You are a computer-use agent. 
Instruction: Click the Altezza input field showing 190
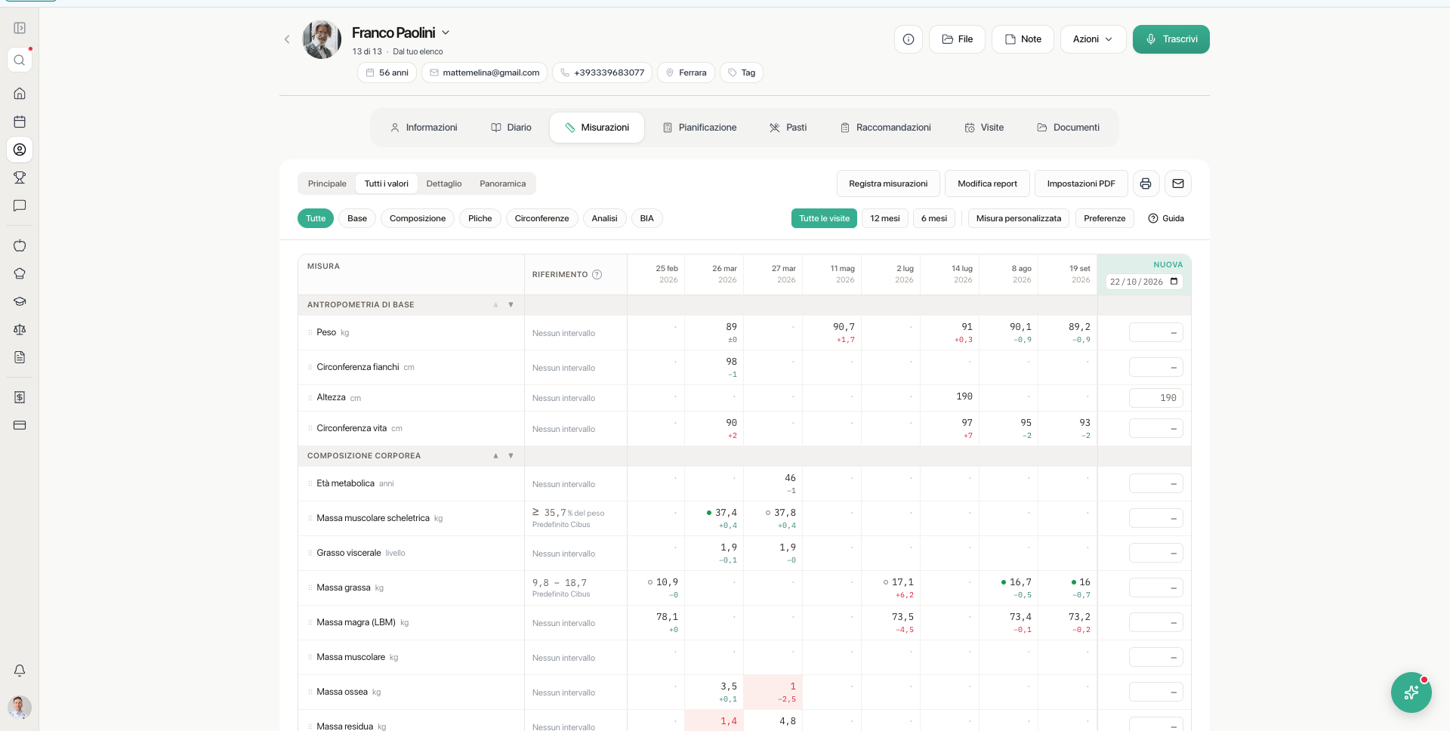1156,398
